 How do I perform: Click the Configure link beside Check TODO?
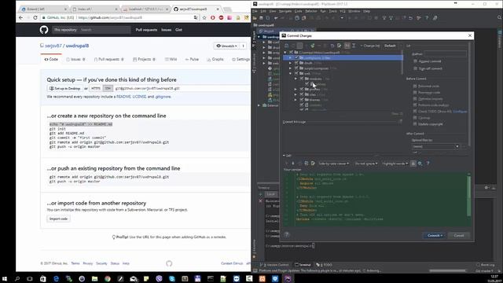[x=460, y=112]
